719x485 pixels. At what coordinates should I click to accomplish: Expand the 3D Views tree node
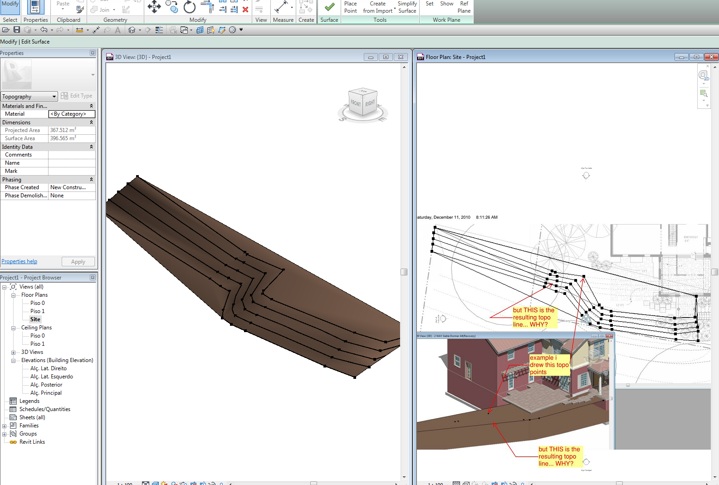pyautogui.click(x=14, y=353)
